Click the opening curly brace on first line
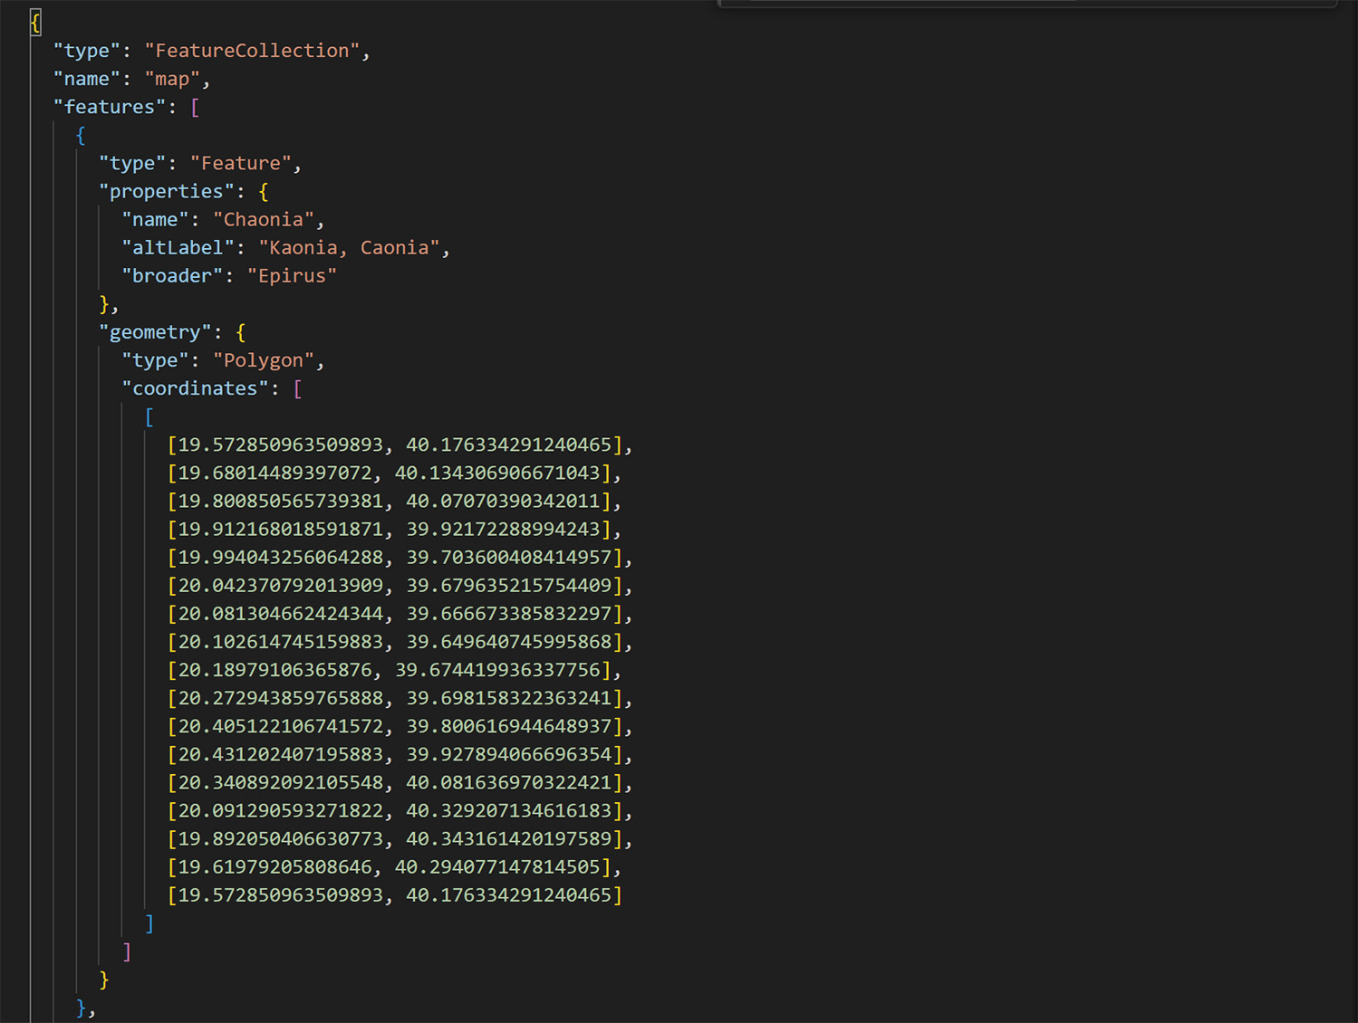1358x1023 pixels. (x=35, y=23)
